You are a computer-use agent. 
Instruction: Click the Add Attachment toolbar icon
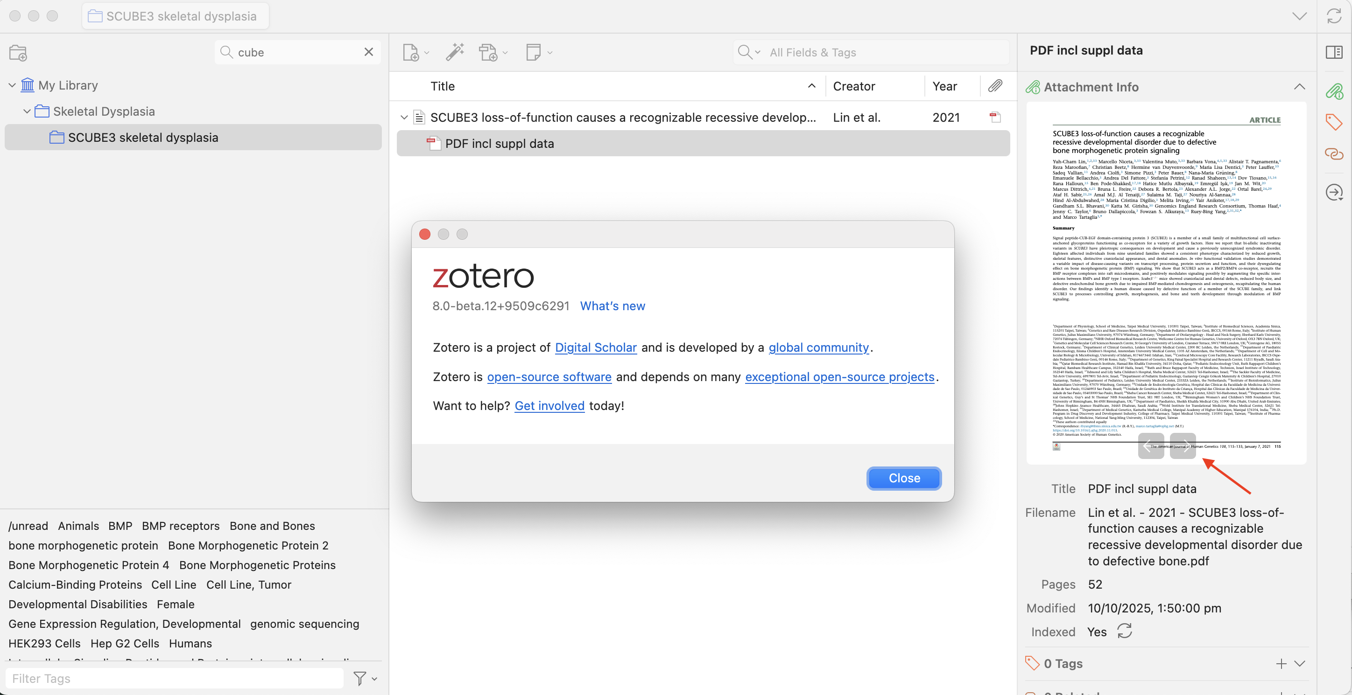pyautogui.click(x=488, y=52)
